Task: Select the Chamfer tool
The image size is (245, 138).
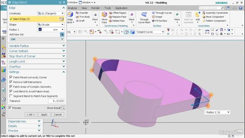Action: (x=82, y=13)
